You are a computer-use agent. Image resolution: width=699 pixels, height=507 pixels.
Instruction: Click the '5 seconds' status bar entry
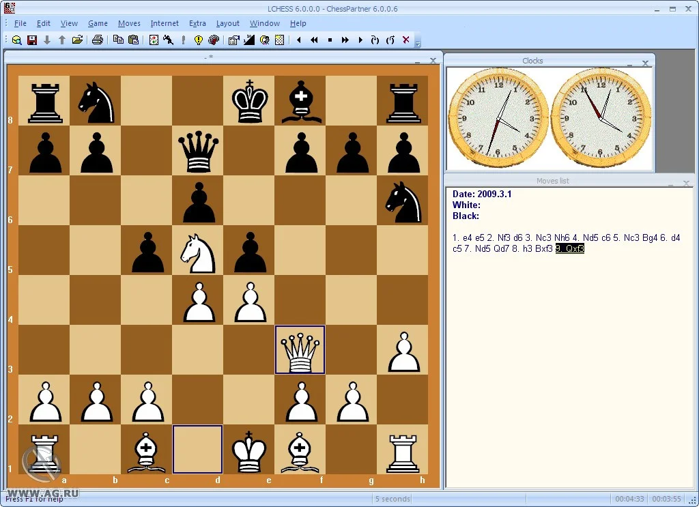(393, 499)
